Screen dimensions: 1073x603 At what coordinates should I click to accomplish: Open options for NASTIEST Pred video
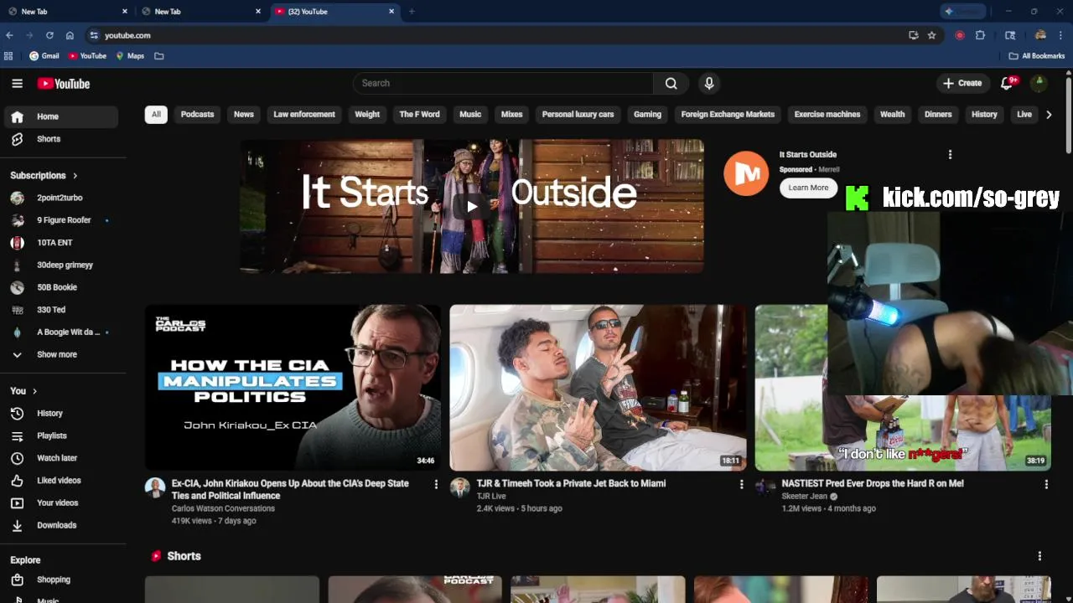click(x=1046, y=484)
